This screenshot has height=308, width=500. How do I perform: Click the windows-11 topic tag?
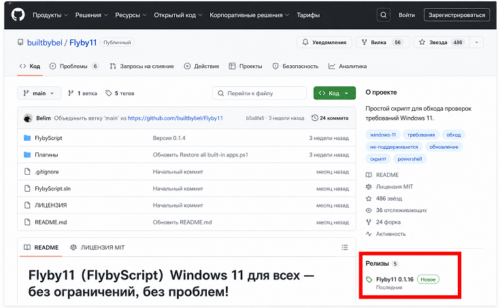(382, 135)
